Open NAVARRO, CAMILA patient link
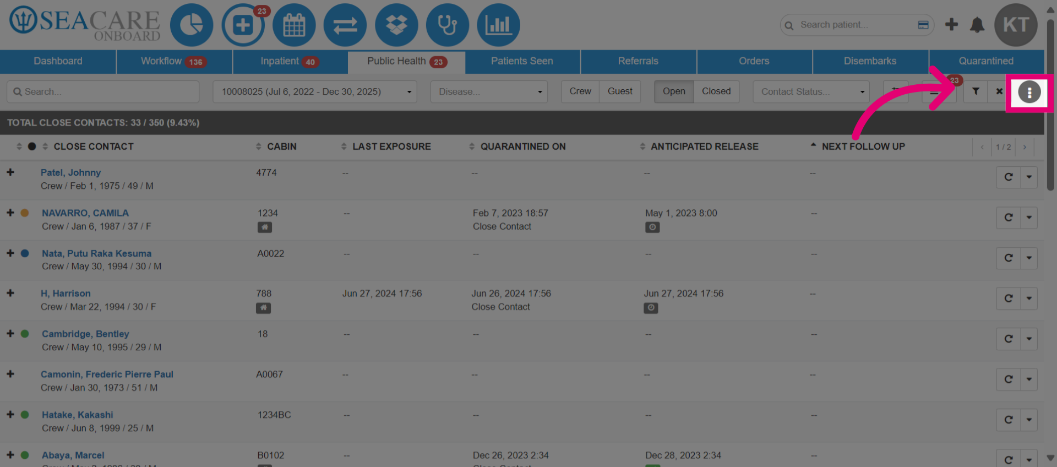Image resolution: width=1057 pixels, height=467 pixels. tap(85, 213)
